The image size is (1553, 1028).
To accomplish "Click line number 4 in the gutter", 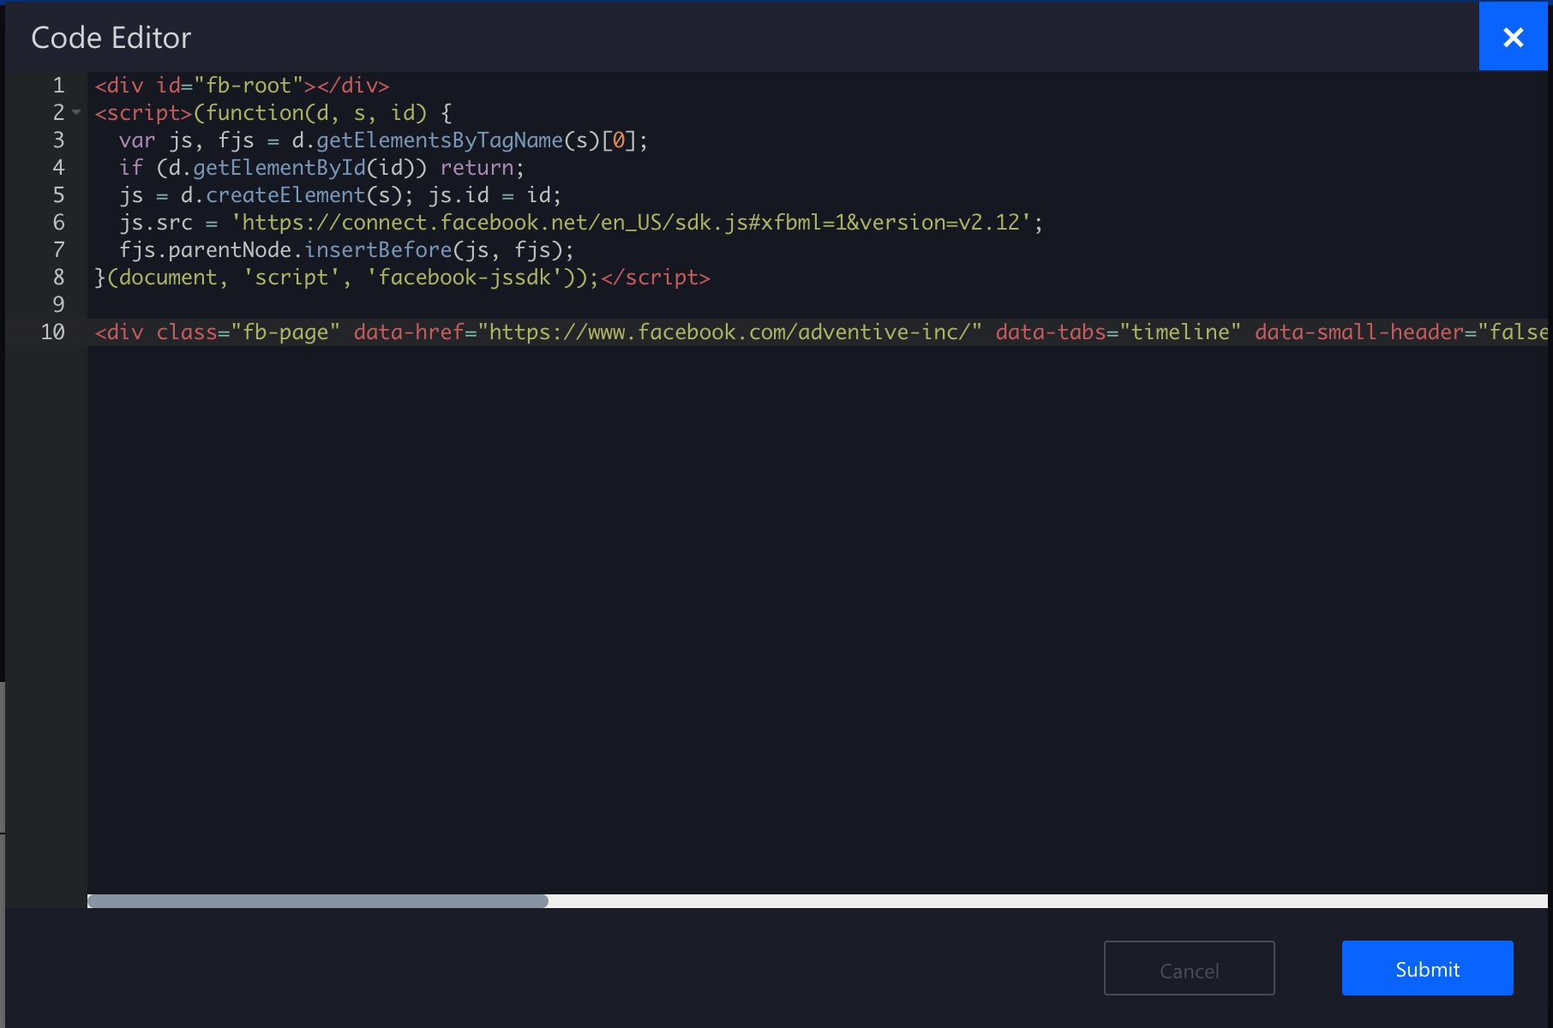I will pos(58,167).
